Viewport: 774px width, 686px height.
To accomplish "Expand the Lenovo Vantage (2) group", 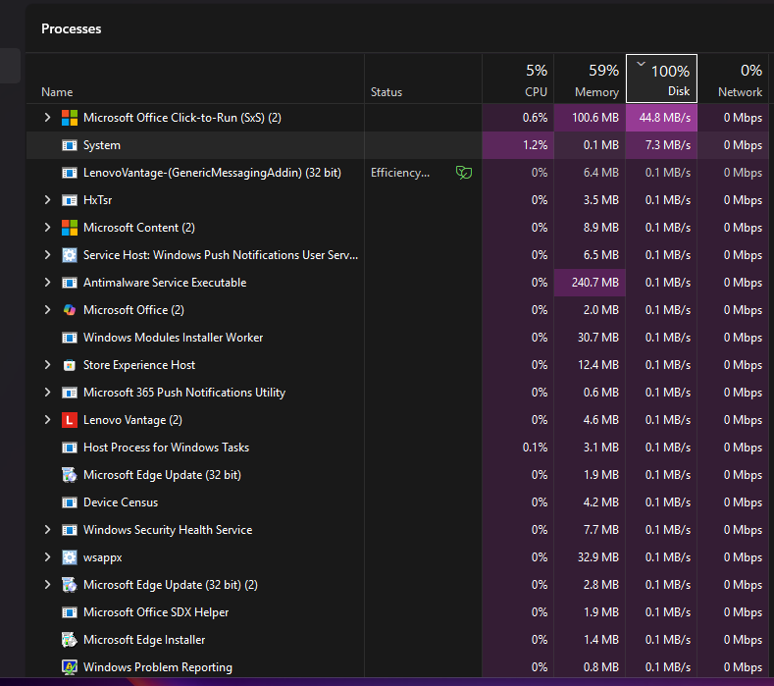I will click(47, 420).
